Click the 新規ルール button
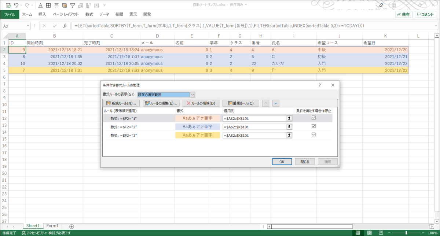The image size is (440, 236). pos(121,103)
